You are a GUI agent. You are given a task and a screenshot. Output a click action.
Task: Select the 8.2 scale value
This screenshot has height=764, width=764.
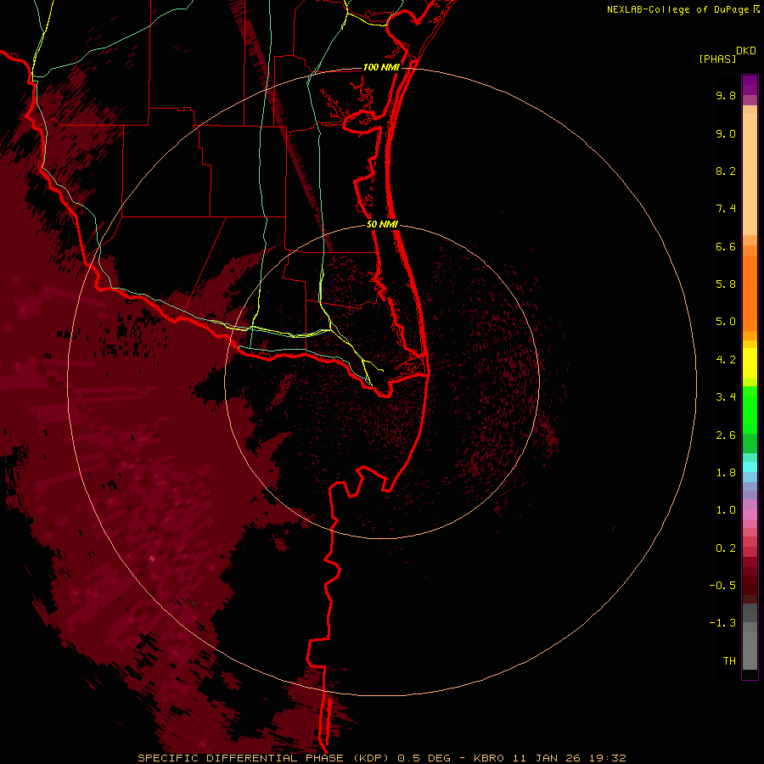(x=726, y=171)
